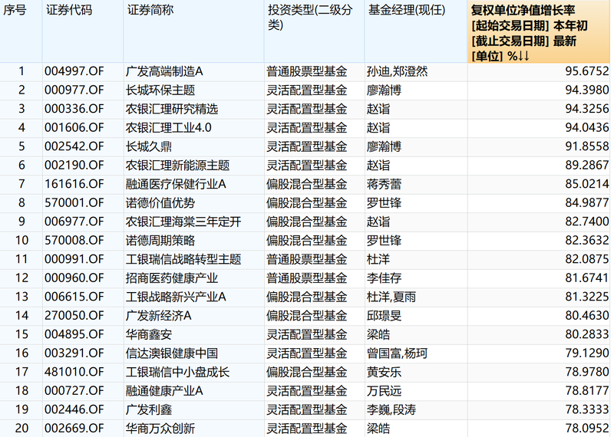
Task: Select security code 000977.OF
Action: [x=74, y=90]
